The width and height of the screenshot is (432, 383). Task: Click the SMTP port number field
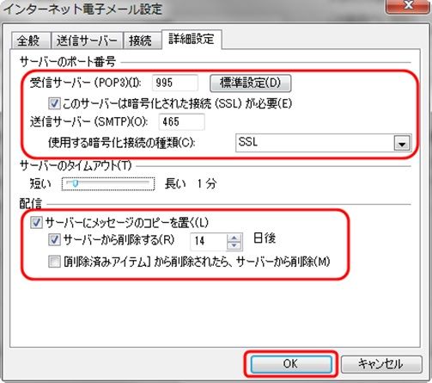(x=181, y=122)
